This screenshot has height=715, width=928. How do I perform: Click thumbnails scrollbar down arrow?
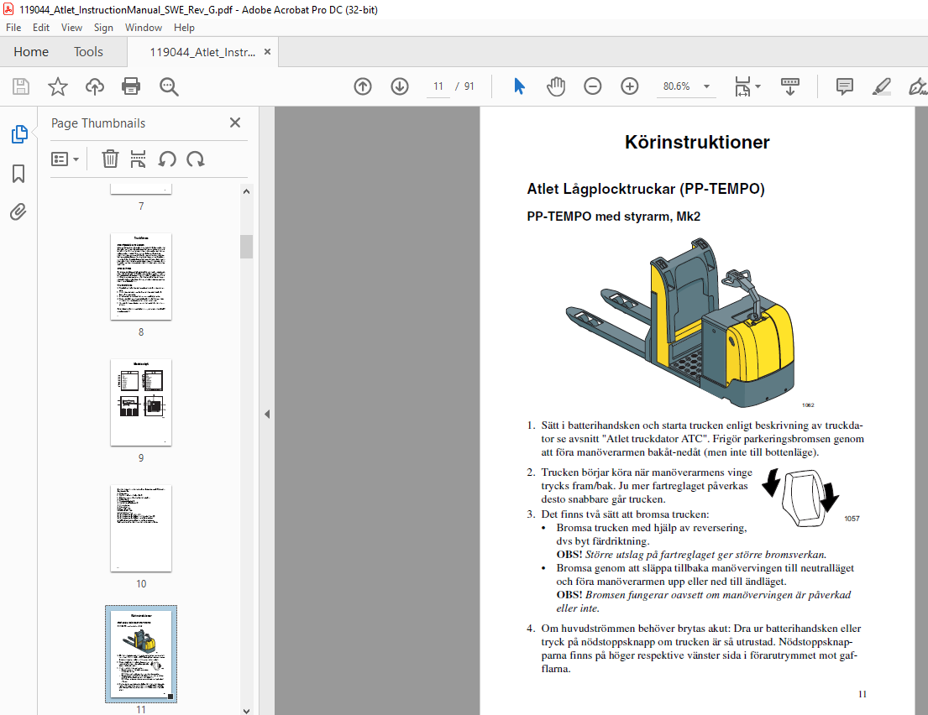click(x=246, y=710)
